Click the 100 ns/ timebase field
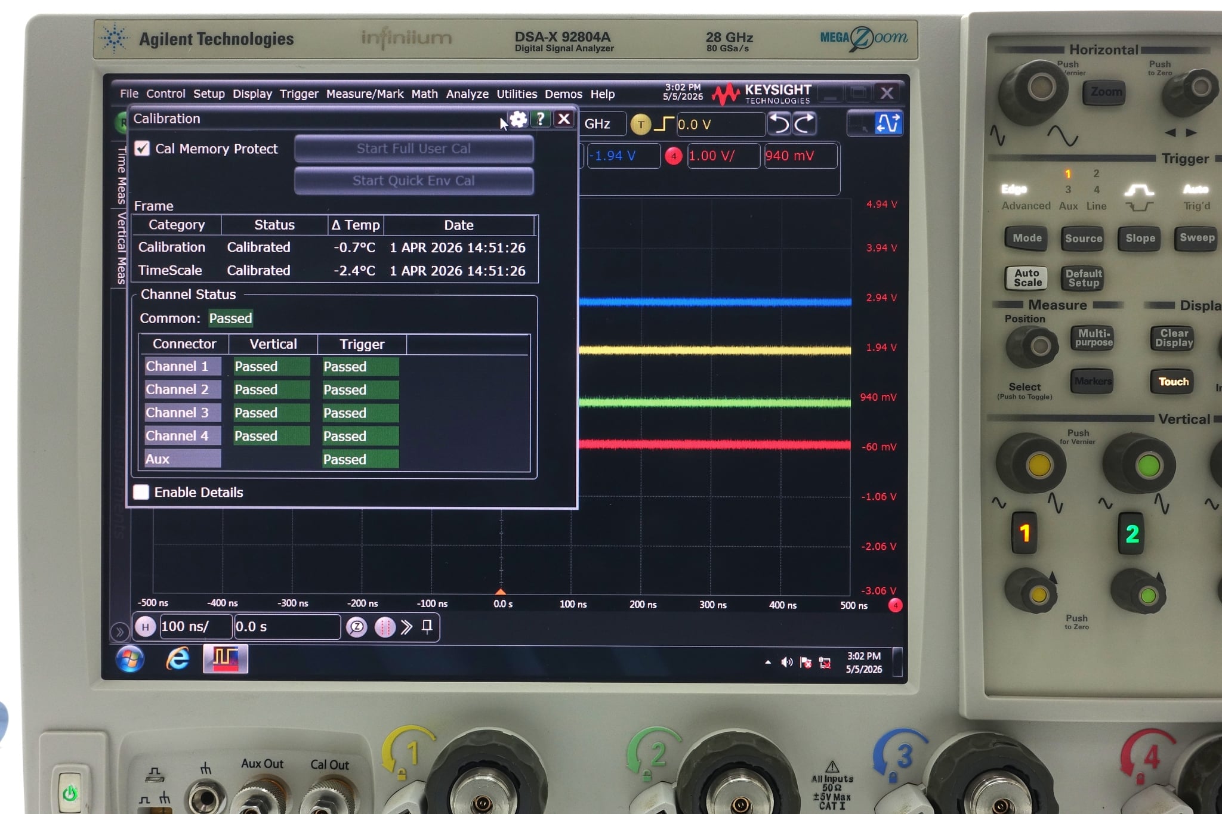 (196, 627)
